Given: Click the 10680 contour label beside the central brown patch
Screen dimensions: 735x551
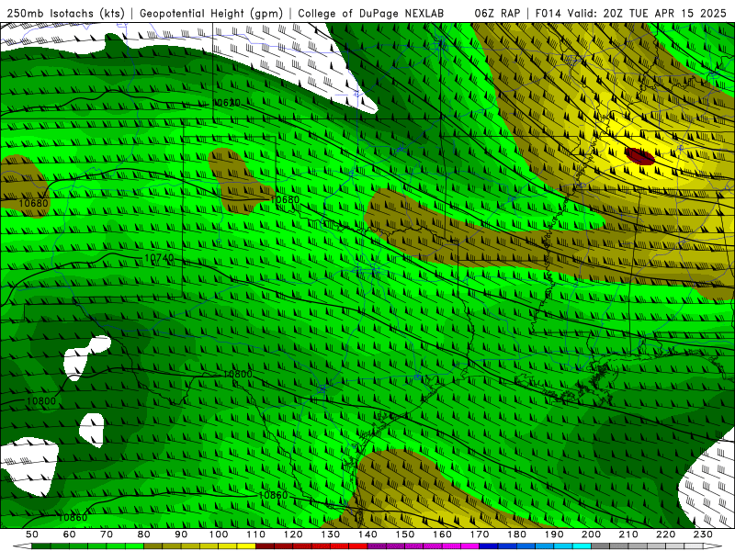Looking at the screenshot, I should (x=285, y=199).
